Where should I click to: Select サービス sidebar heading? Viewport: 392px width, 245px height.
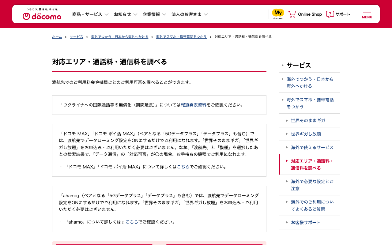(x=299, y=65)
